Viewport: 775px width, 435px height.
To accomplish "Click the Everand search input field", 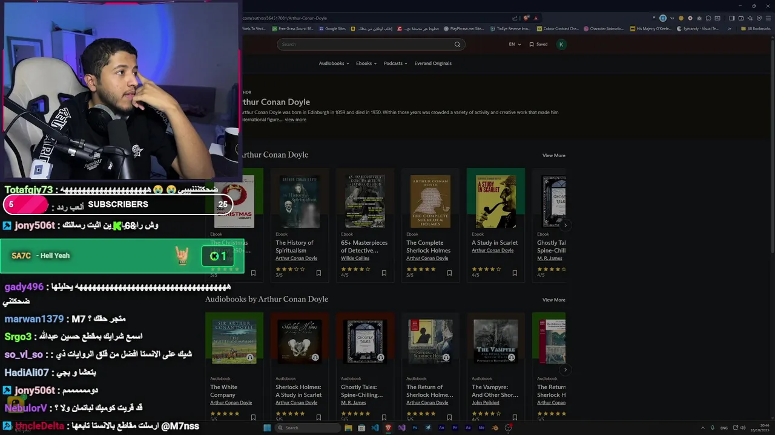I will coord(366,44).
